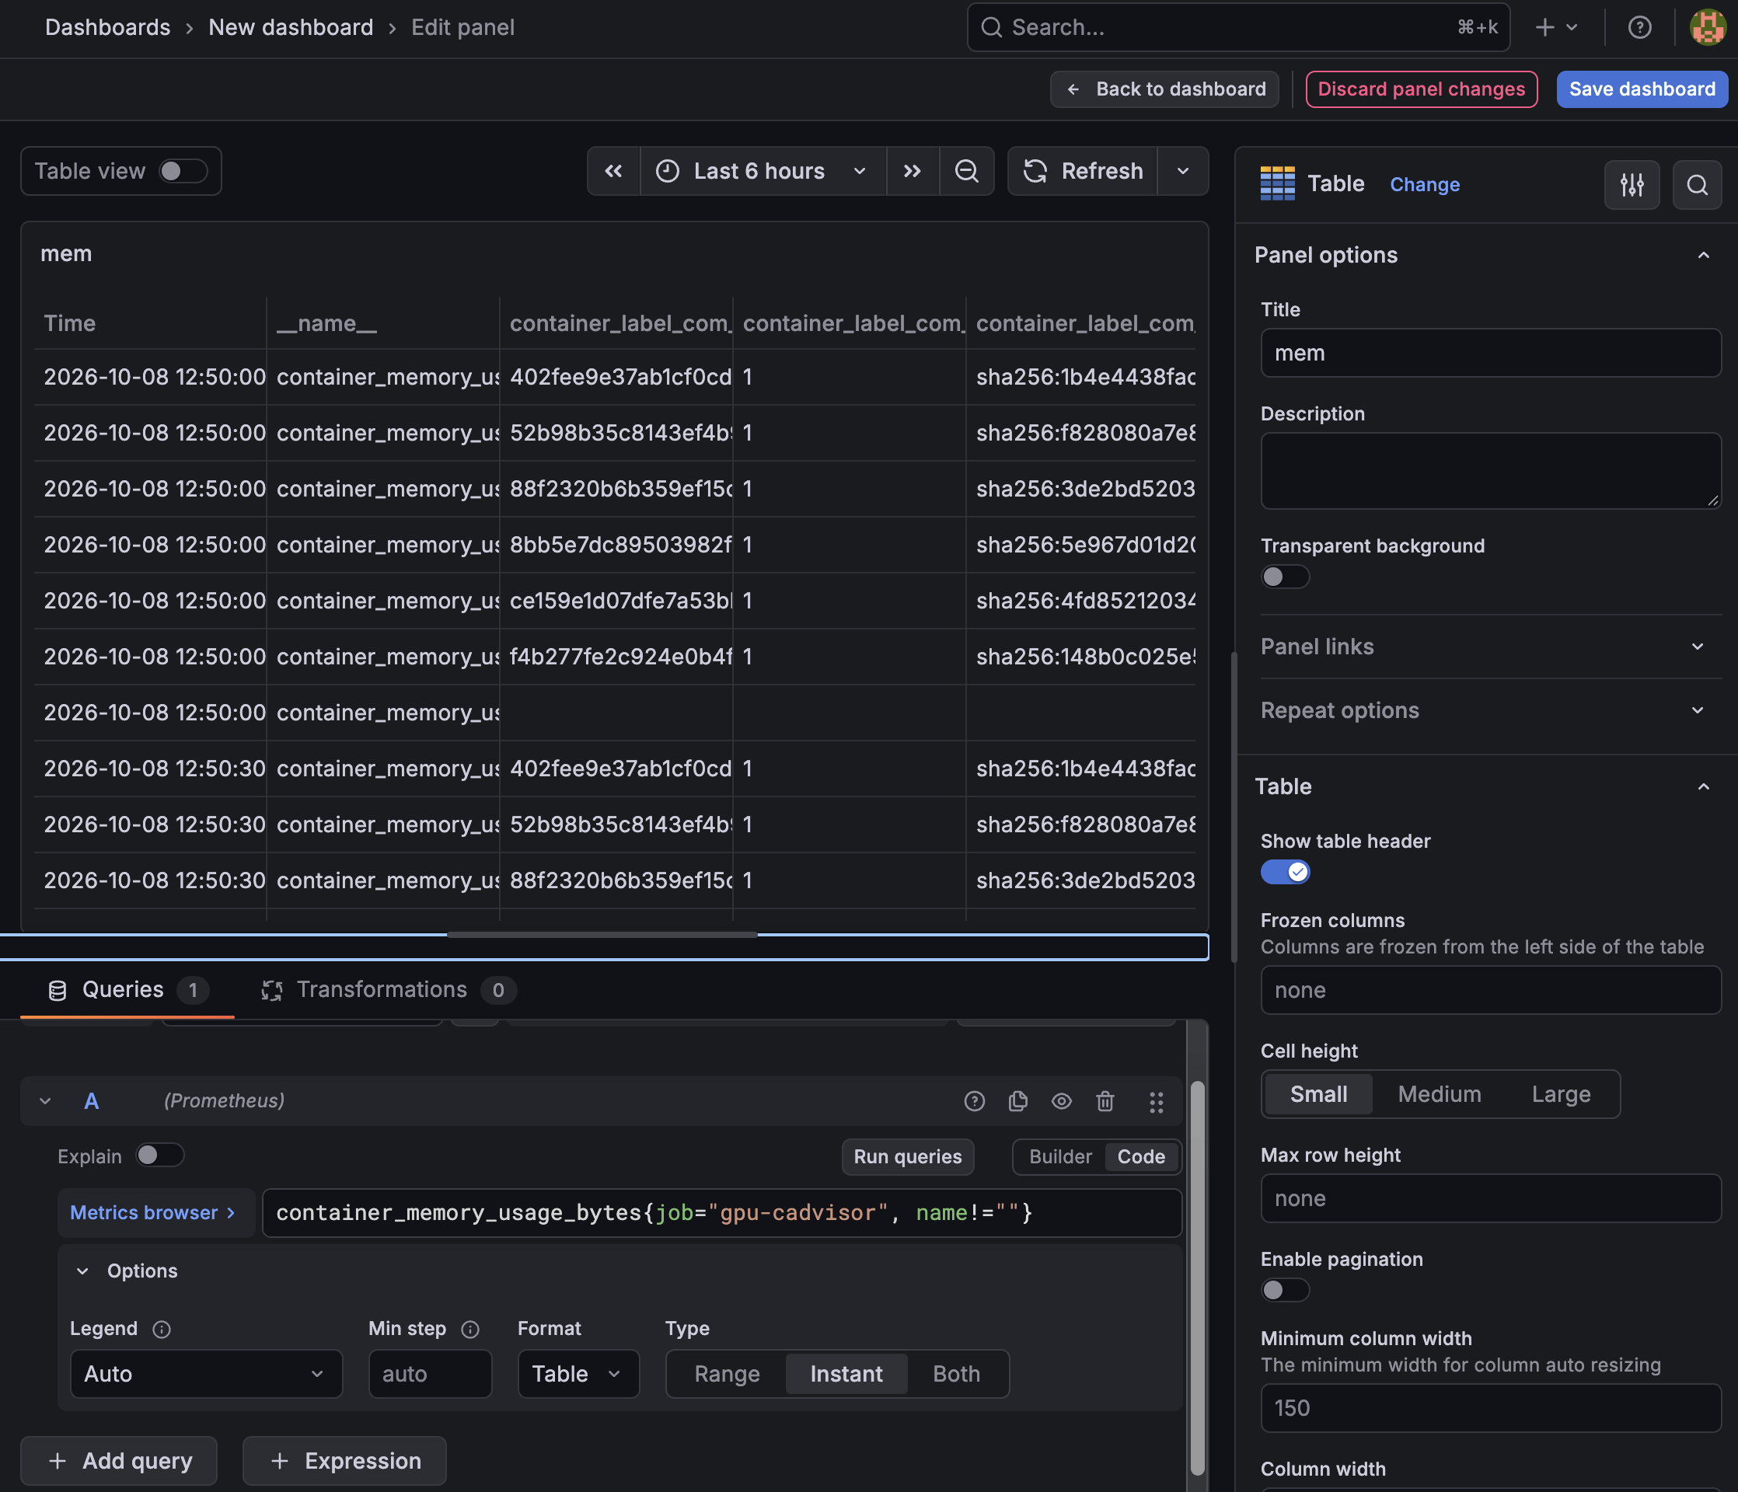Choose Medium cell height
1738x1492 pixels.
1439,1094
